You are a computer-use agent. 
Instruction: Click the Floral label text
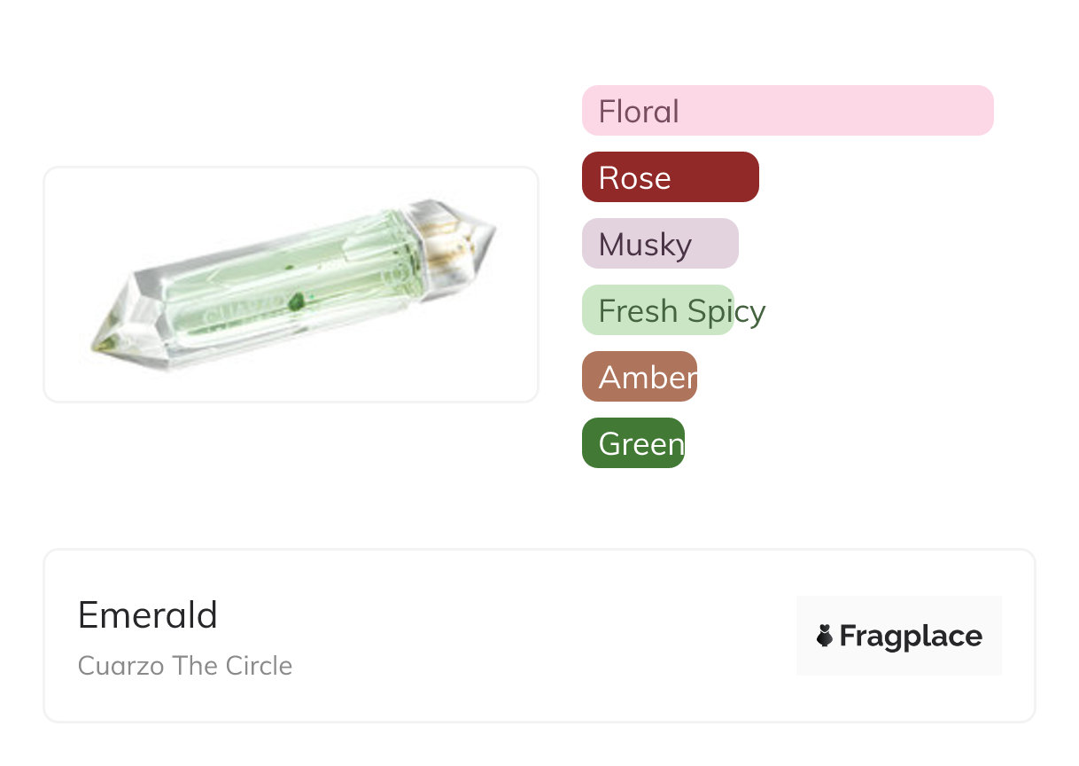point(639,112)
